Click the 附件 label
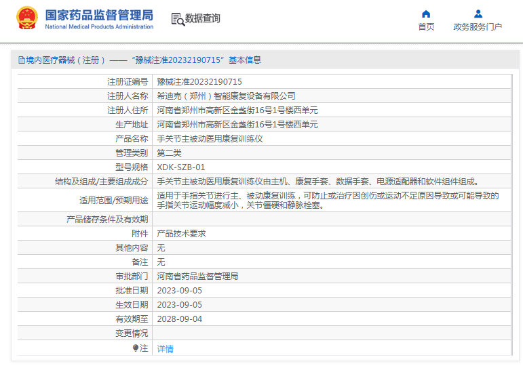 tap(140, 234)
